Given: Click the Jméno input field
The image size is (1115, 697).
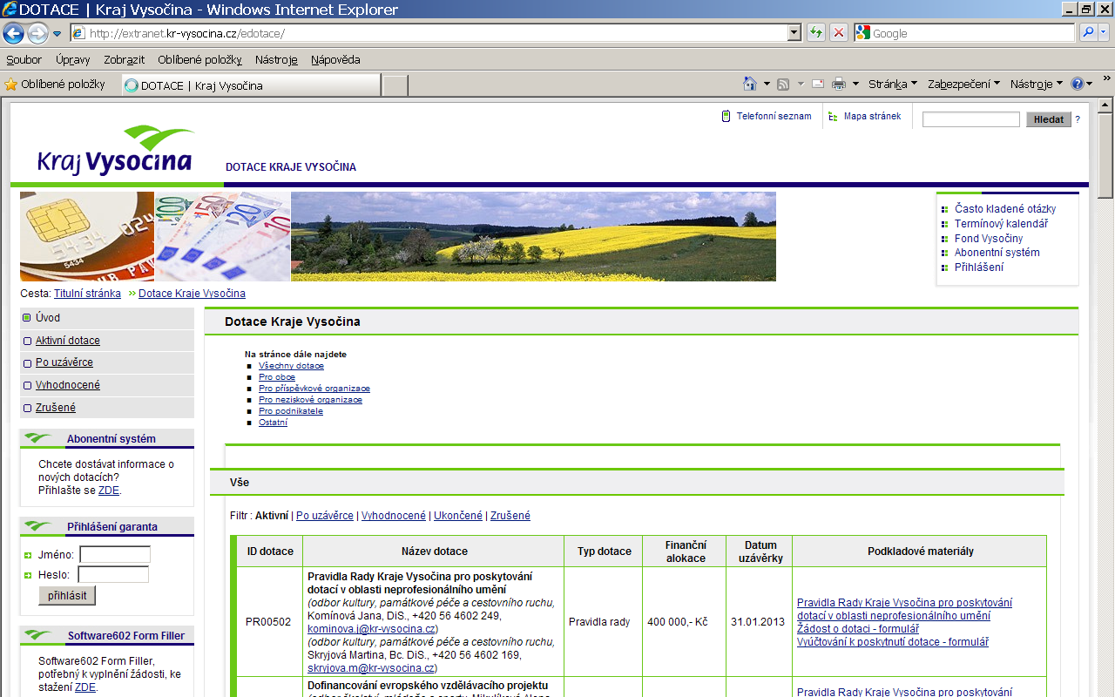Looking at the screenshot, I should tap(115, 554).
